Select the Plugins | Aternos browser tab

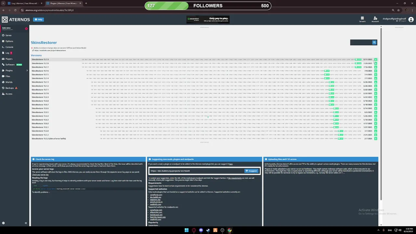tap(63, 3)
